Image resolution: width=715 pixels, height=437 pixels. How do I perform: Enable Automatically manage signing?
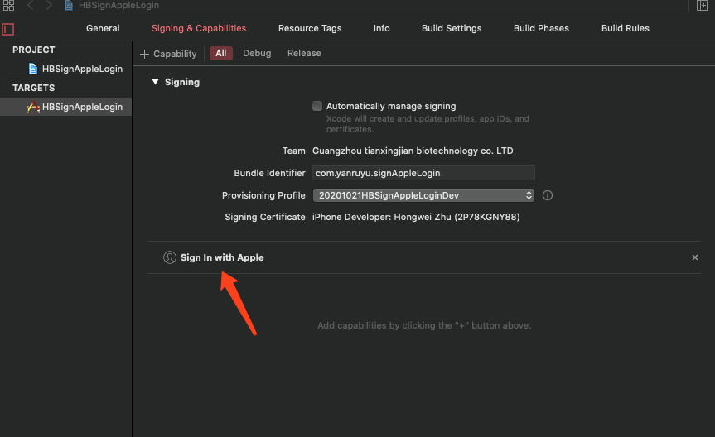(317, 106)
